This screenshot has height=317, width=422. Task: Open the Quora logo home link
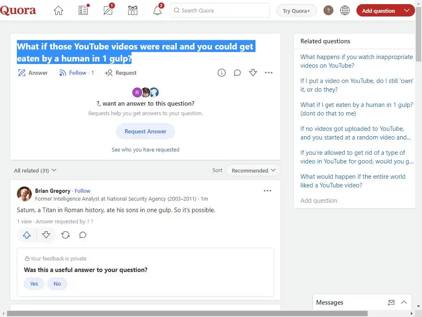pyautogui.click(x=18, y=10)
